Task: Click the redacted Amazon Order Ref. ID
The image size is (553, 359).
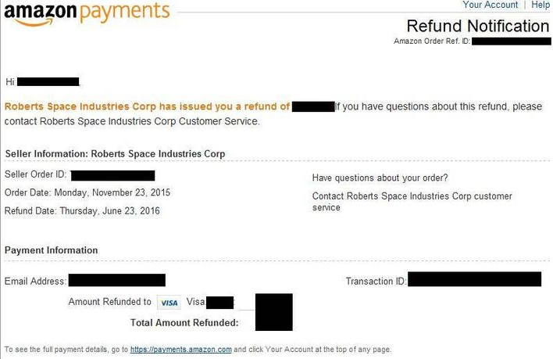Action: click(512, 41)
